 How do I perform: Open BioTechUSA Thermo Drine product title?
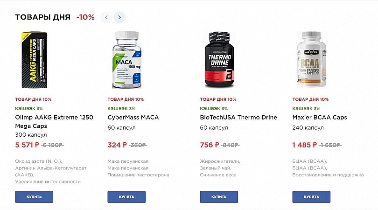tap(238, 117)
